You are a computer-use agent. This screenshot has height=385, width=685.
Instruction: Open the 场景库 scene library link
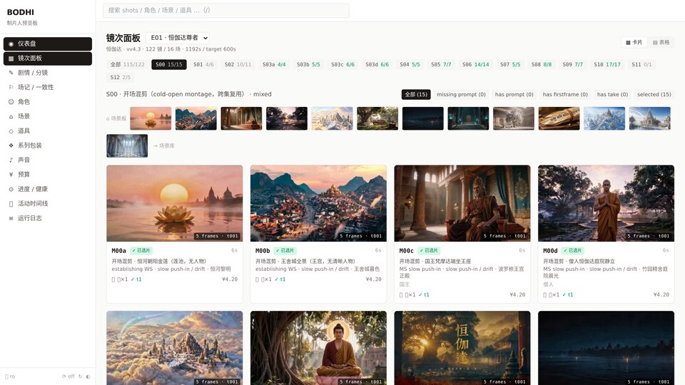(164, 145)
